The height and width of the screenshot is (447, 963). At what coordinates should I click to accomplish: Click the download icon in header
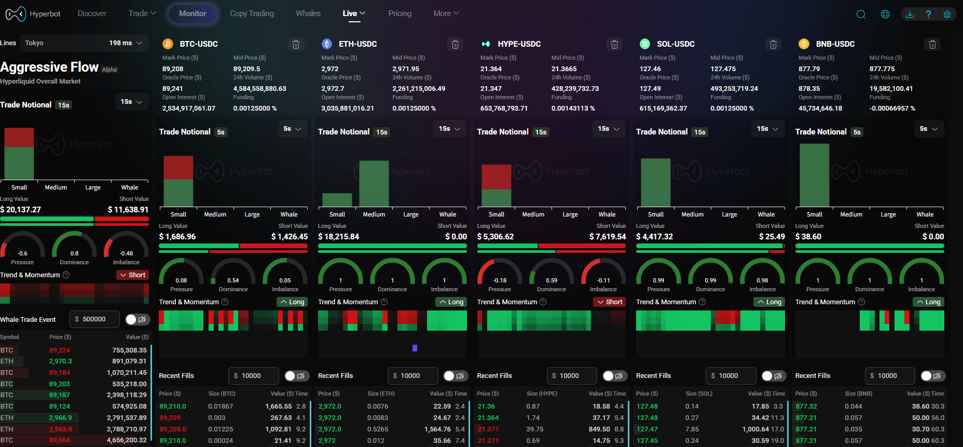coord(910,14)
